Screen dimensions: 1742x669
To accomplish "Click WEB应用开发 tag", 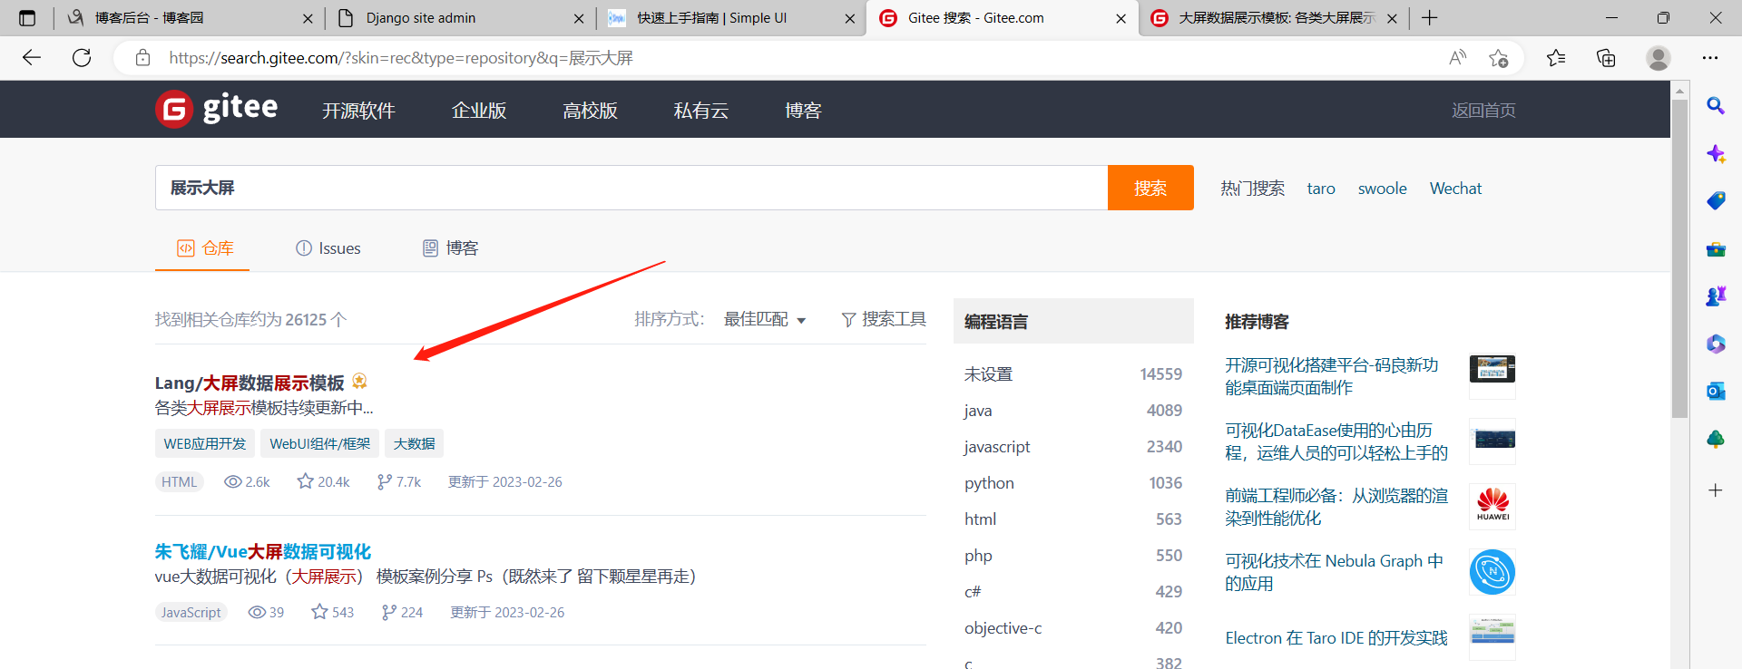I will pos(205,443).
